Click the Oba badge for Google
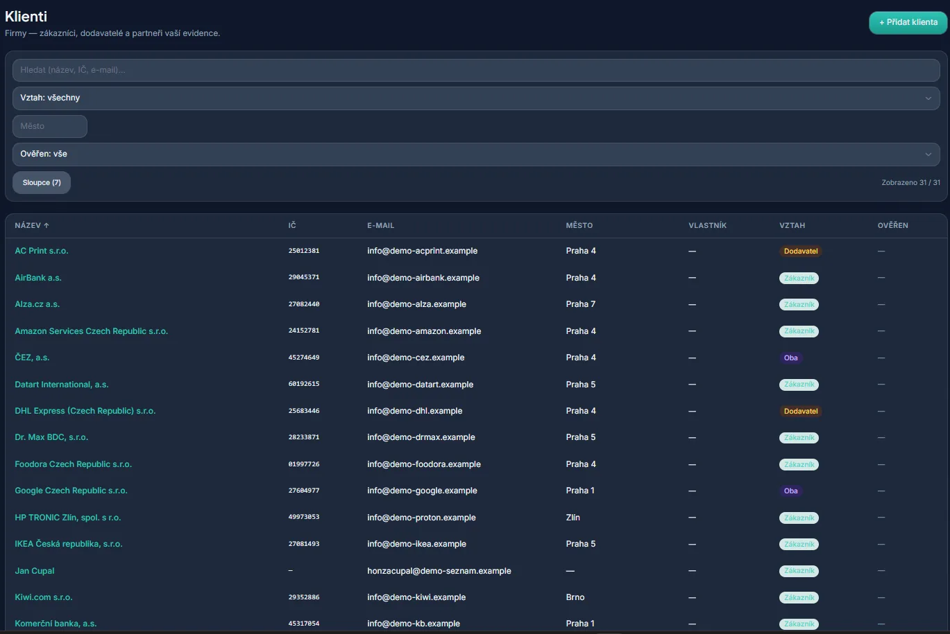 click(791, 491)
